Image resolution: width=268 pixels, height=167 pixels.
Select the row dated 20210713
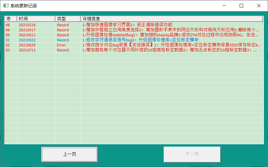[27, 50]
